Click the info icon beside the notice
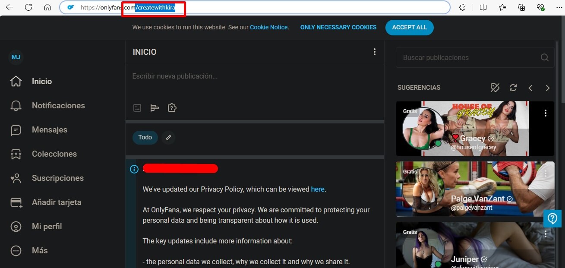The width and height of the screenshot is (565, 268). (x=134, y=169)
